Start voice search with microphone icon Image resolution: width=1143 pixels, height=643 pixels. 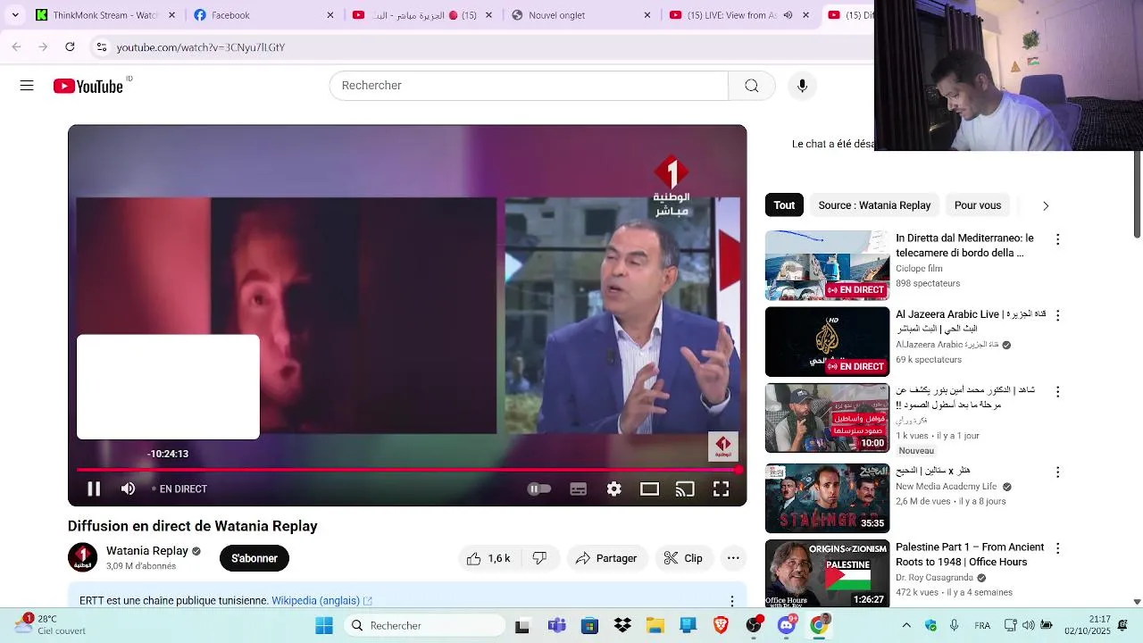point(802,86)
